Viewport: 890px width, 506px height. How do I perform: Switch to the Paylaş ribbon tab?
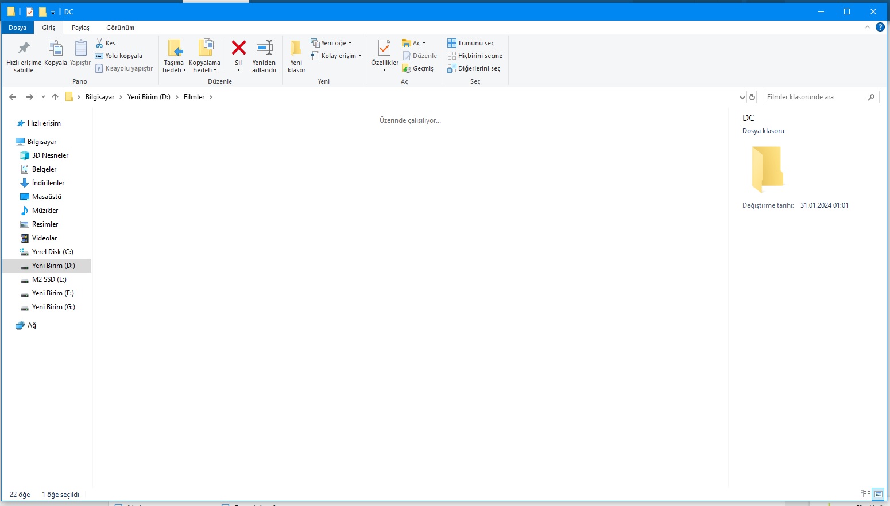point(80,28)
